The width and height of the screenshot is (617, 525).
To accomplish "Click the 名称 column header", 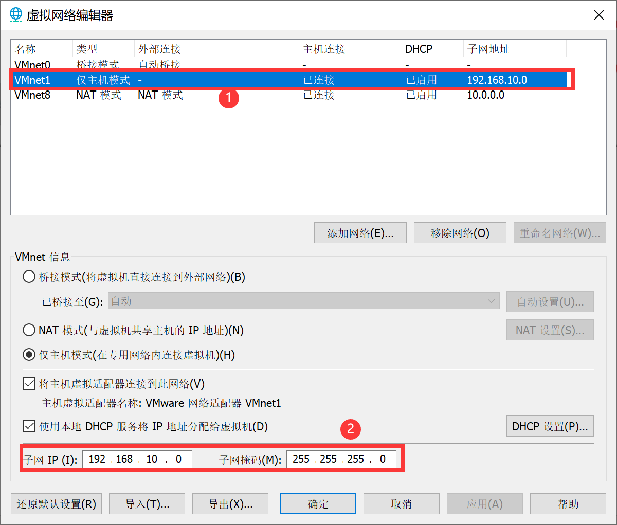I will click(x=42, y=49).
